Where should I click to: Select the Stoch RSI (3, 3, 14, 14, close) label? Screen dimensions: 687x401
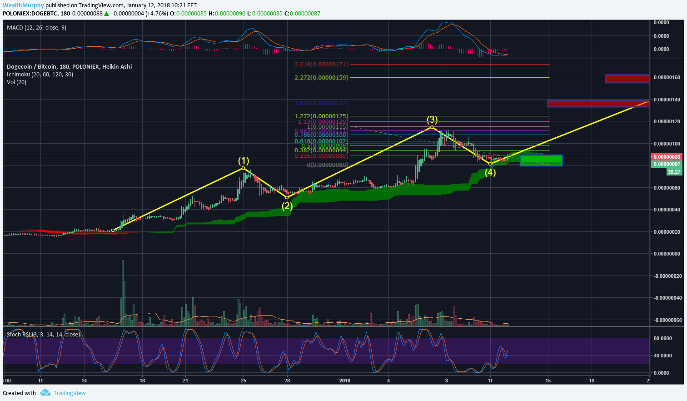pyautogui.click(x=43, y=334)
